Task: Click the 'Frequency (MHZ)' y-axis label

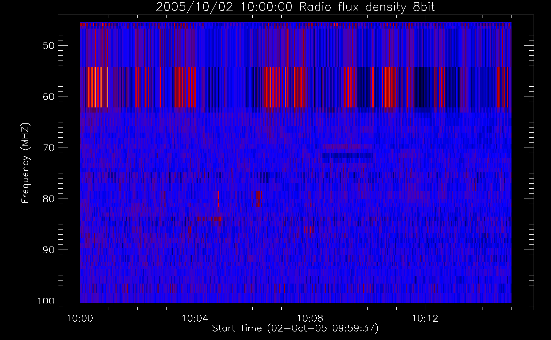Action: 26,163
